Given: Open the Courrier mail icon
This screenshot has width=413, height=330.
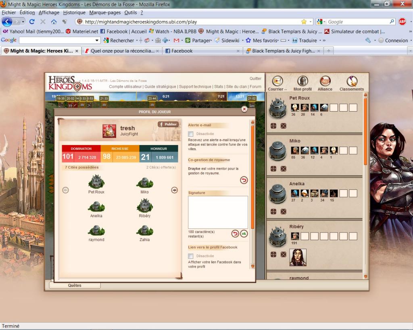Looking at the screenshot, I should click(277, 81).
